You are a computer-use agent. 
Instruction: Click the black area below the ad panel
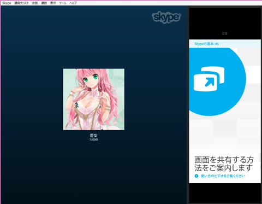click(225, 193)
